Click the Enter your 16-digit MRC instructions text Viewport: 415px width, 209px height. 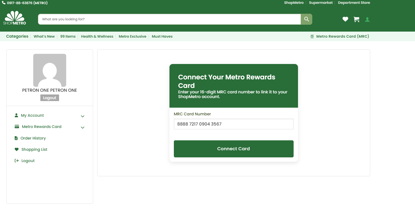click(x=233, y=94)
